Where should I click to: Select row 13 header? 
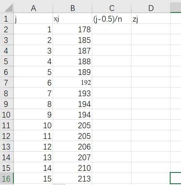coord(7,146)
